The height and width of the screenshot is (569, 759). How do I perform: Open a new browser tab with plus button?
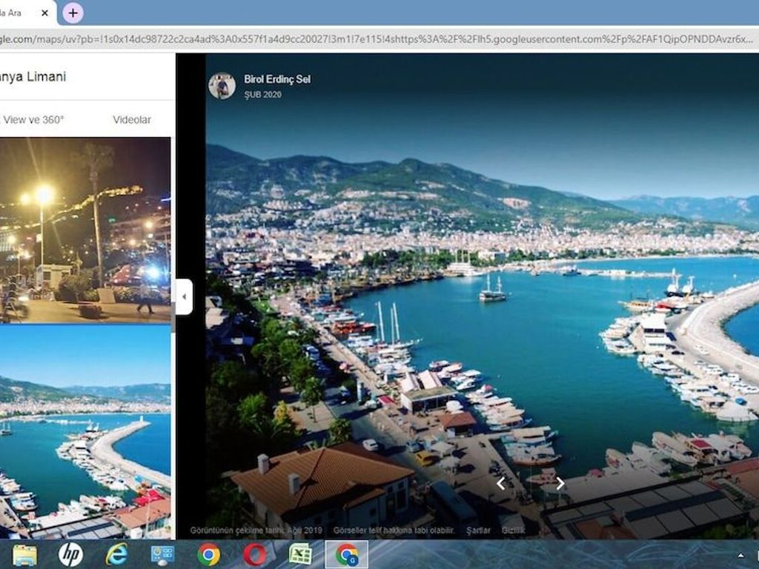pos(73,13)
